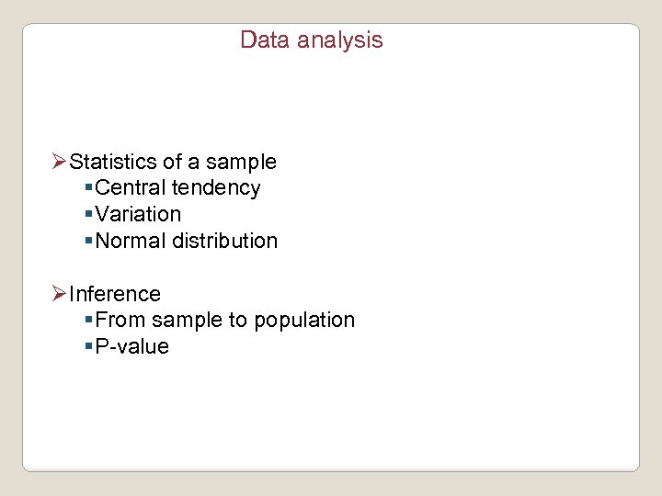662x496 pixels.
Task: Select the 'Statistics of a sample' heading
Action: 173,163
